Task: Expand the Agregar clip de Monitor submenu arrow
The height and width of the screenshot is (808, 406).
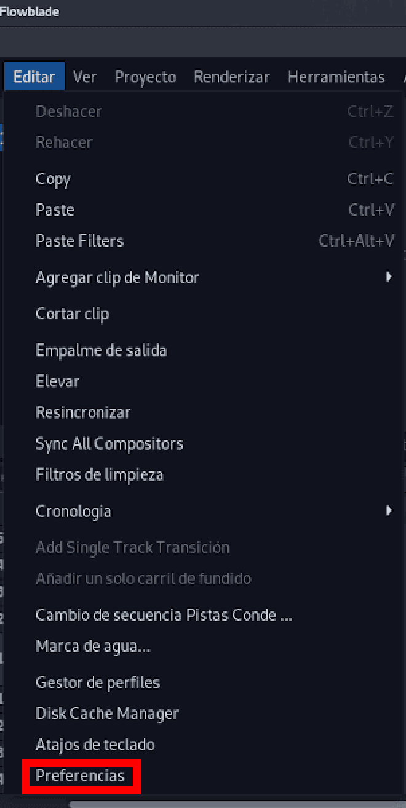Action: [389, 277]
